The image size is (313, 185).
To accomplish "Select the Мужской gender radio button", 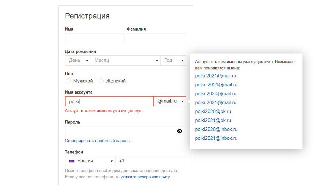I will [x=68, y=81].
